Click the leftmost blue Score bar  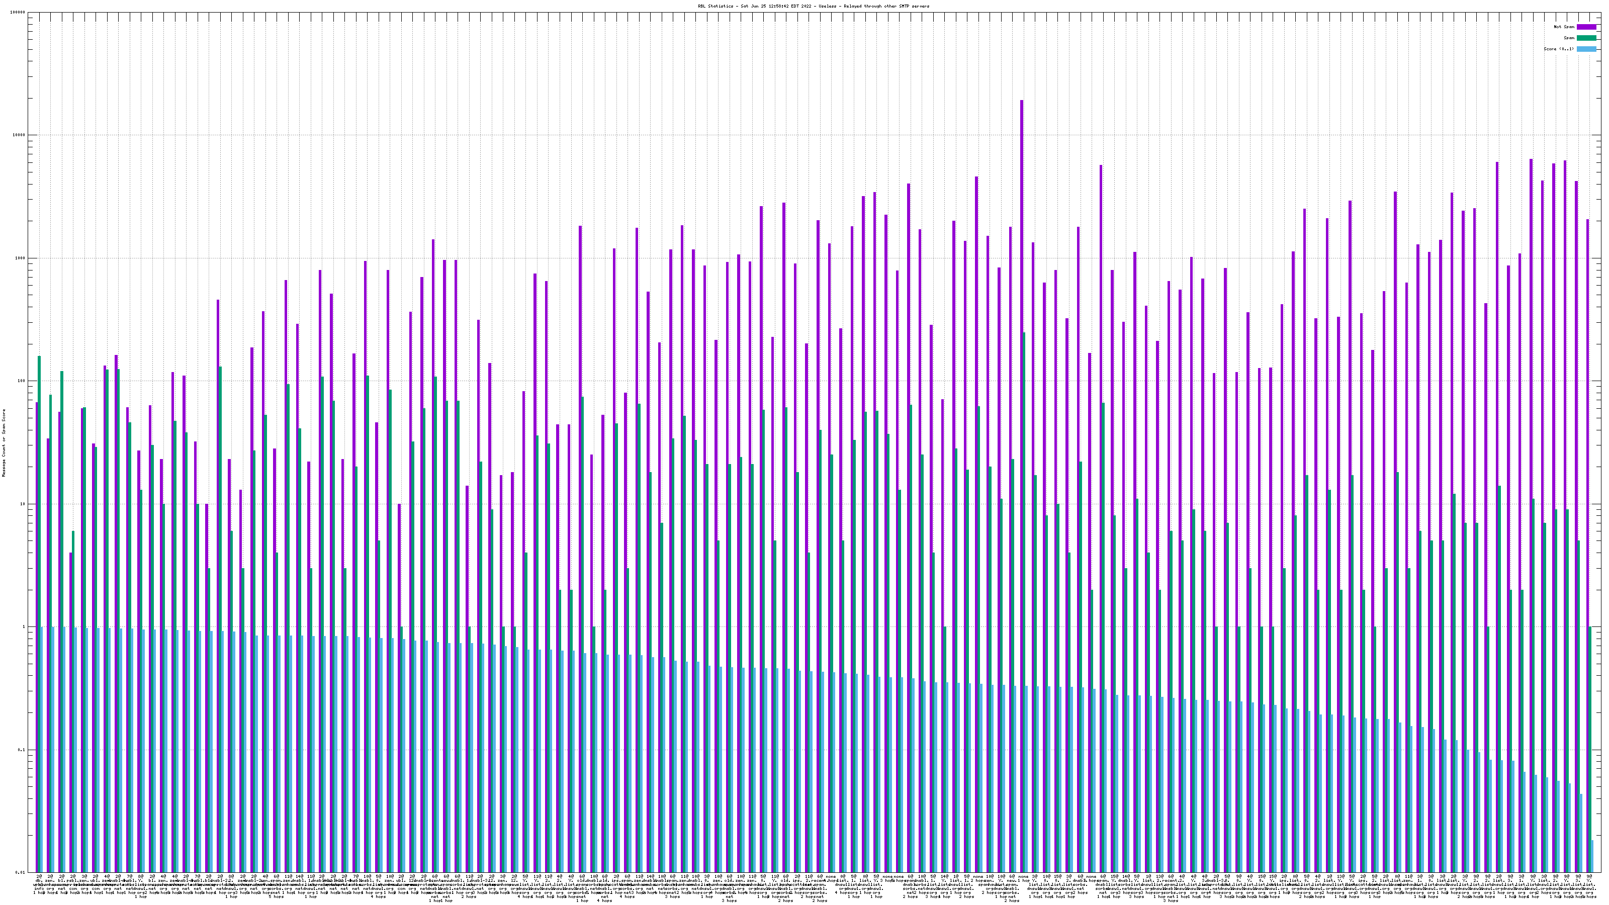click(42, 750)
